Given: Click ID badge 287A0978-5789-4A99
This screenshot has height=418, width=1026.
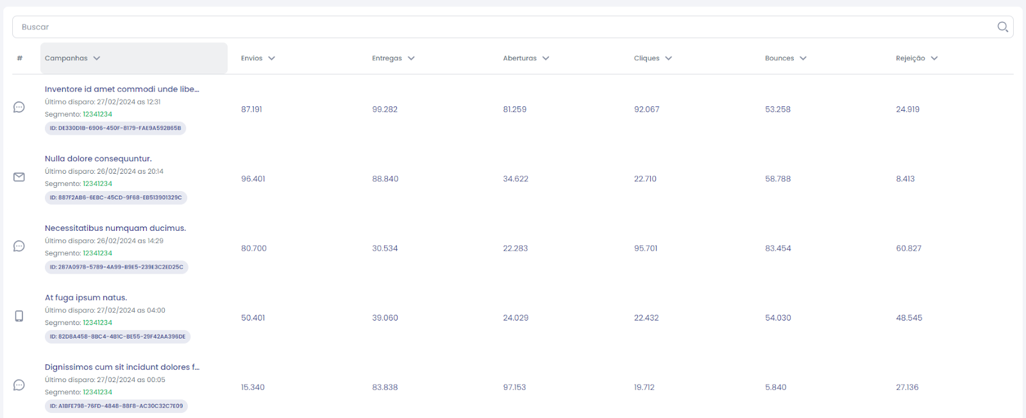Looking at the screenshot, I should click(x=117, y=267).
